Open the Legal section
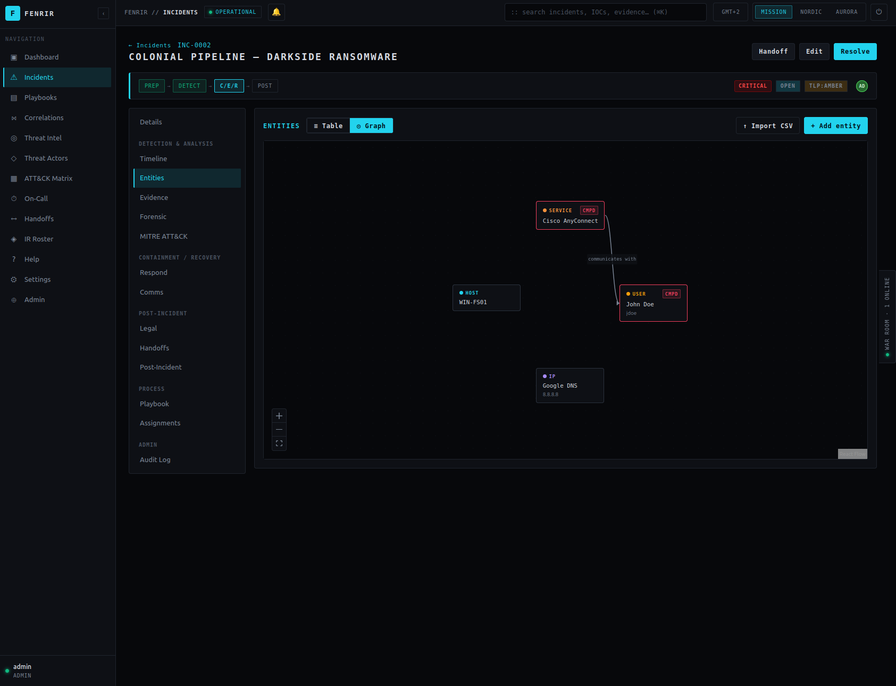 (187, 329)
